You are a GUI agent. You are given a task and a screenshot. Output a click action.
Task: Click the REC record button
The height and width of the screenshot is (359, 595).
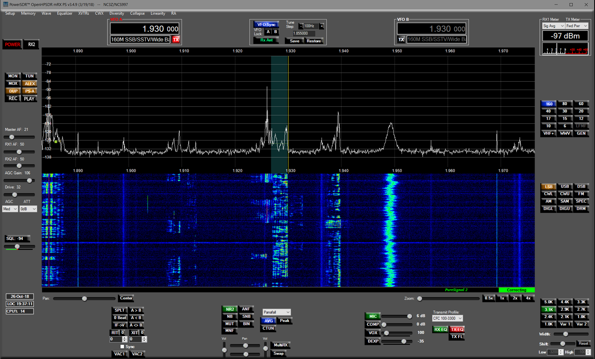(x=13, y=99)
